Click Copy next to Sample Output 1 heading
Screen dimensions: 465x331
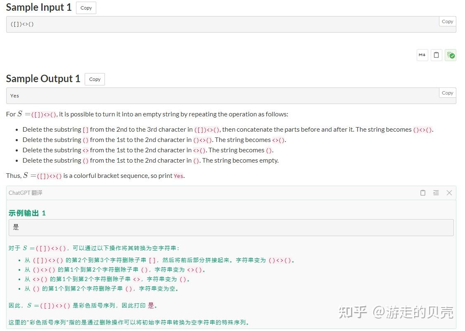[x=95, y=79]
